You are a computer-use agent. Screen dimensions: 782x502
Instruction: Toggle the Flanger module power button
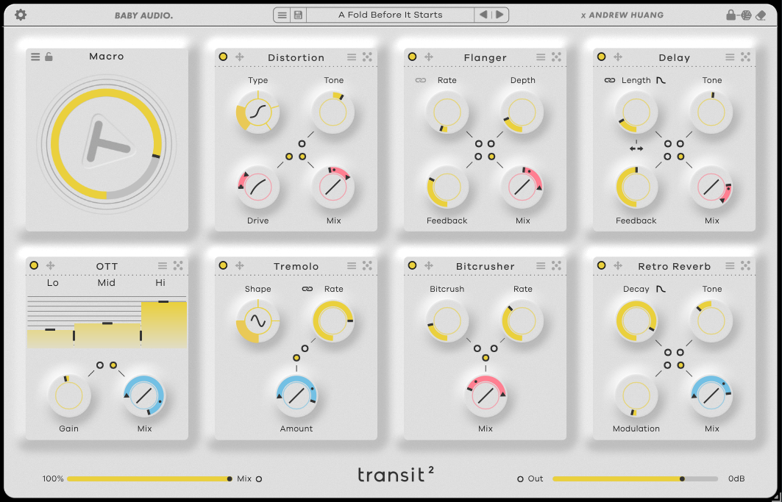point(412,57)
